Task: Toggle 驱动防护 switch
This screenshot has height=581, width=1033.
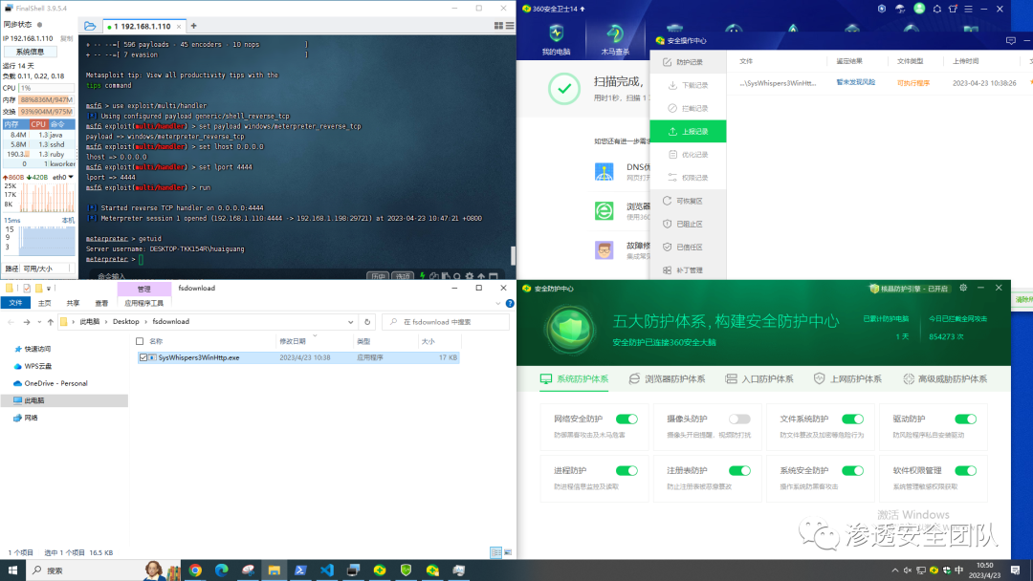Action: (965, 420)
